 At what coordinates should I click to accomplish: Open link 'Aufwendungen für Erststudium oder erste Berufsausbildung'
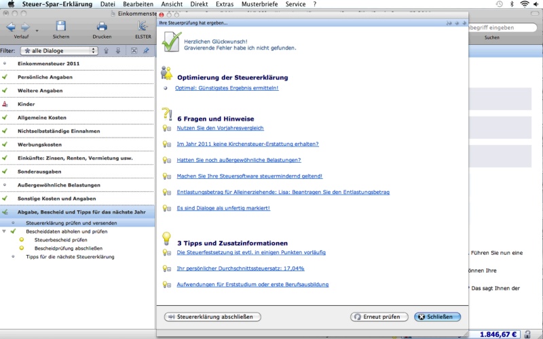click(252, 284)
